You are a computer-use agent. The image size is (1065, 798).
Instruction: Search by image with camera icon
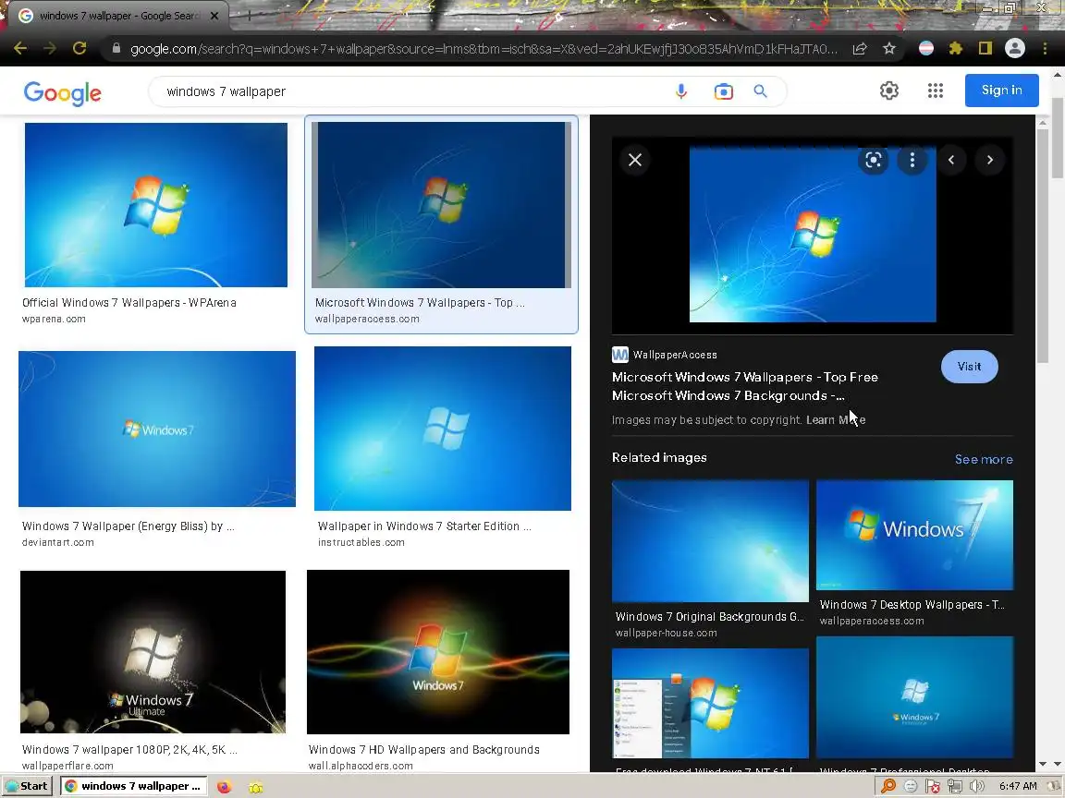723,91
